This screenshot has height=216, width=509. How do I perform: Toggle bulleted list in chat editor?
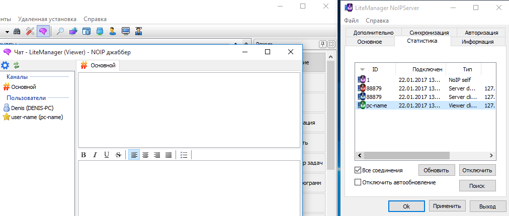184,155
